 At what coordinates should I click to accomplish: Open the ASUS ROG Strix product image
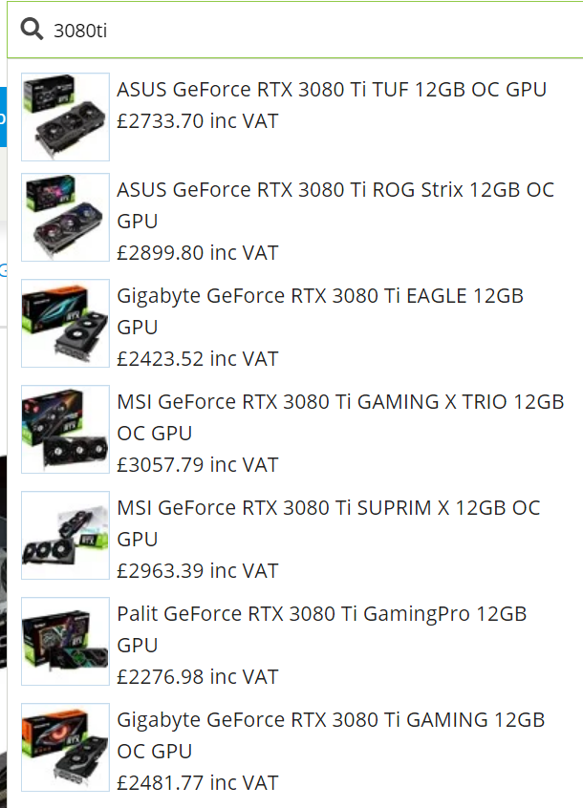click(x=65, y=218)
